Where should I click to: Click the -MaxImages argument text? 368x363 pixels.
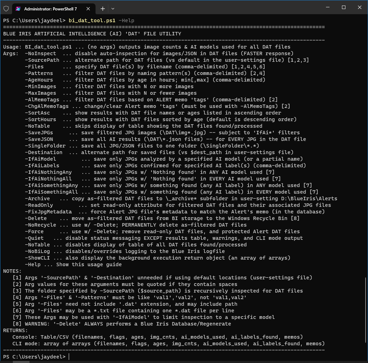40,93
